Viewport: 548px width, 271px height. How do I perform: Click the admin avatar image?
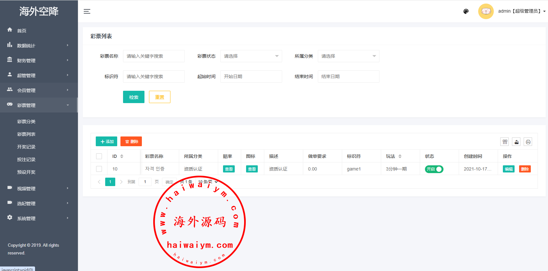[486, 11]
